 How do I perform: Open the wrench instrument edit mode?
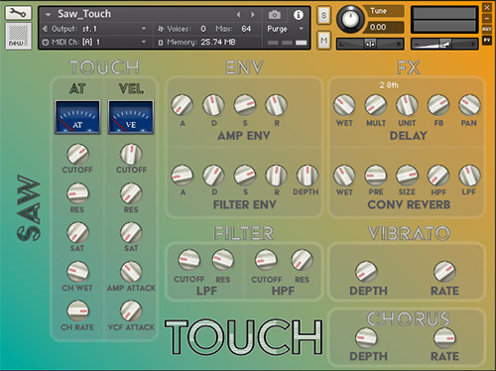click(18, 13)
